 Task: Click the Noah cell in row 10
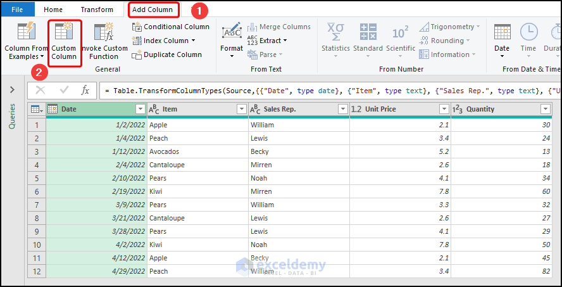click(299, 245)
